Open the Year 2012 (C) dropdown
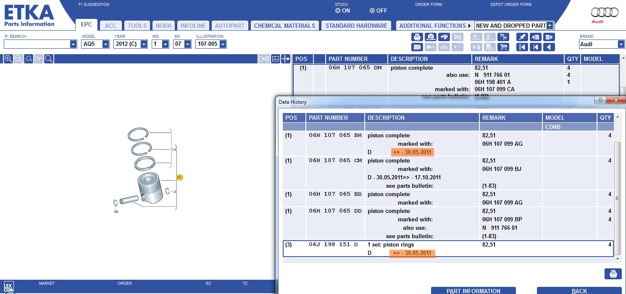Image resolution: width=626 pixels, height=294 pixels. 144,44
